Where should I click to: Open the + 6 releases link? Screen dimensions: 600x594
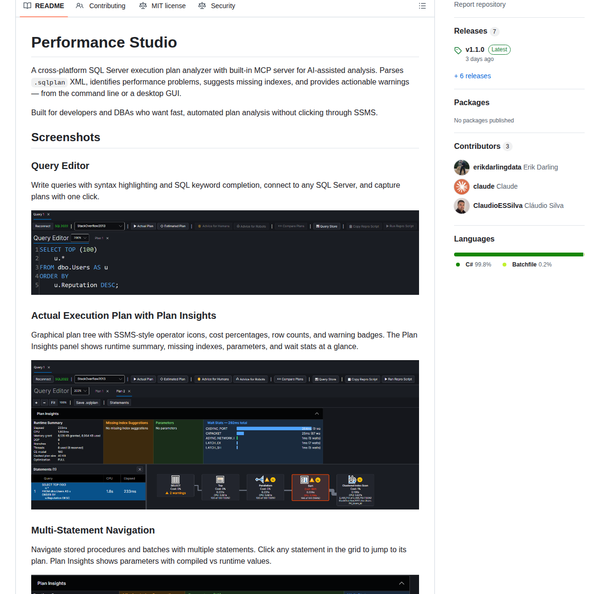[472, 76]
